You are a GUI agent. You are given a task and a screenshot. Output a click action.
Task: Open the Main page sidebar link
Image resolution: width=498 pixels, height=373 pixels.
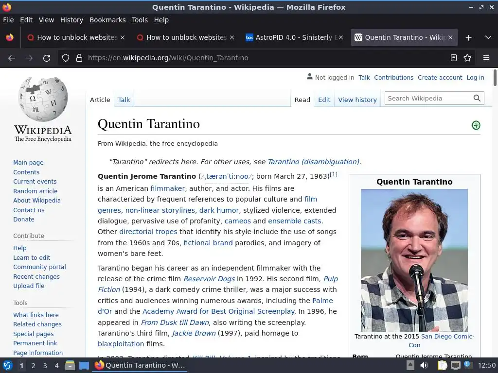tap(28, 162)
